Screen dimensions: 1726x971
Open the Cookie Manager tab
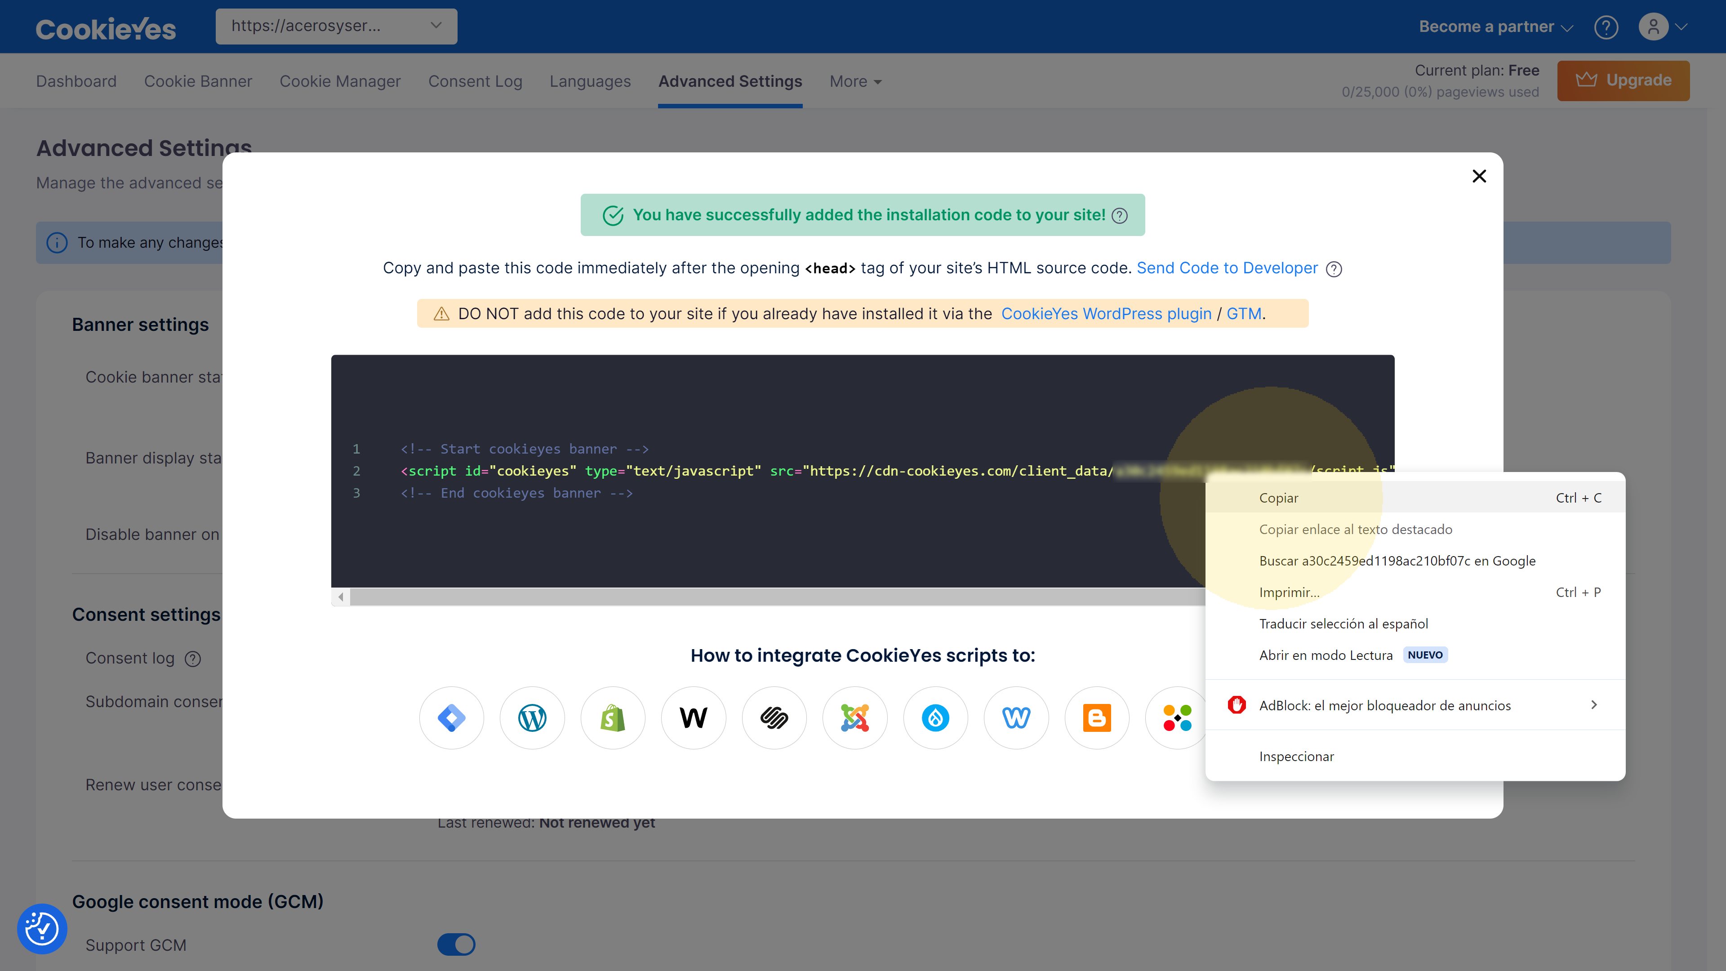340,81
